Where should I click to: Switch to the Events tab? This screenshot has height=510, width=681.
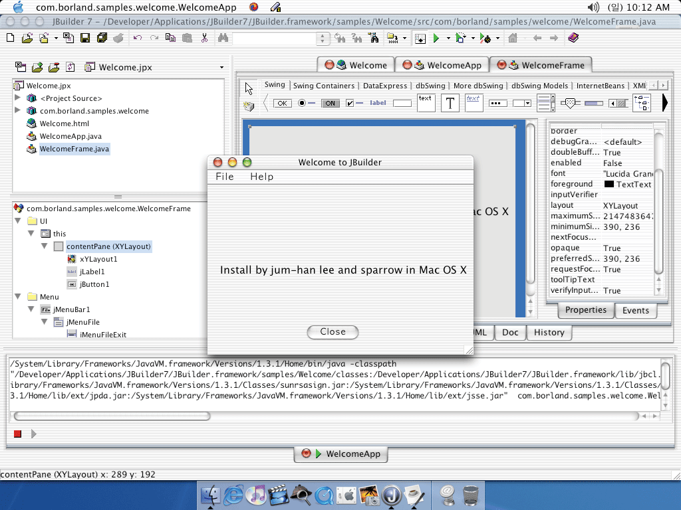coord(635,310)
